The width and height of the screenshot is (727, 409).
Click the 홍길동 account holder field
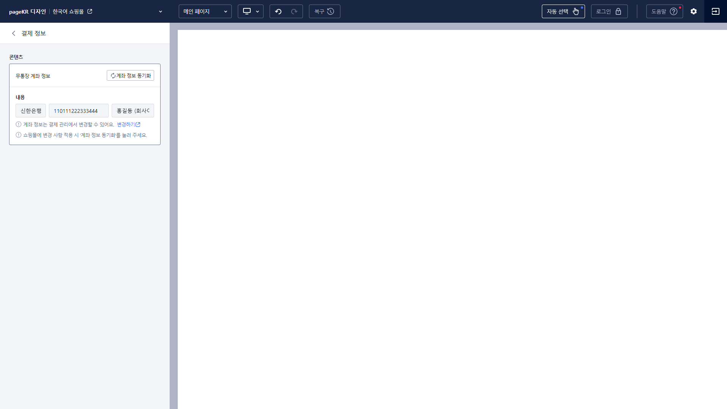coord(133,111)
